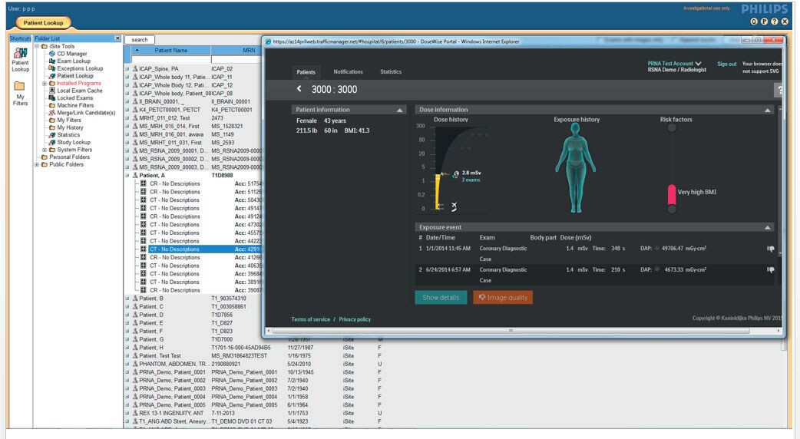800x439 pixels.
Task: Select the female body exposure figure
Action: pos(576,168)
